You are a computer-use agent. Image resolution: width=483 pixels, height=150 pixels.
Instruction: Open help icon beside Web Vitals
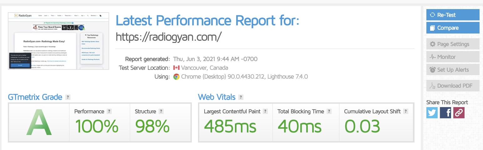241,97
